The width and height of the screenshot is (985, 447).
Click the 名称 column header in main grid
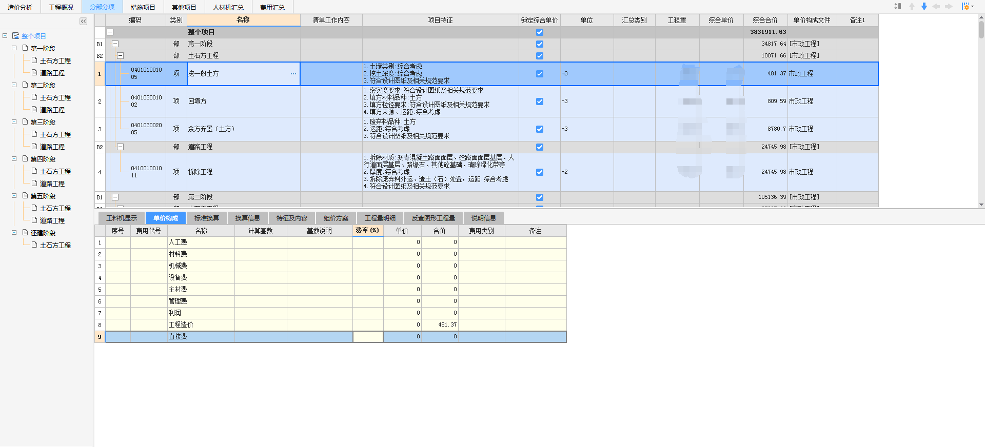tap(243, 20)
